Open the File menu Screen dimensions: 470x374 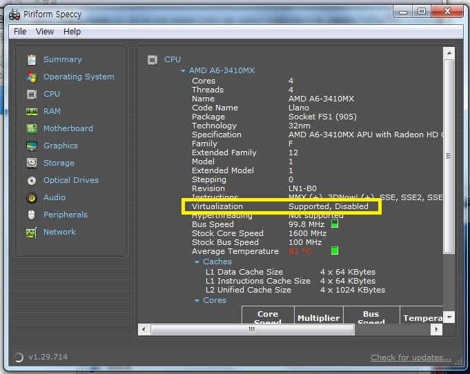[20, 32]
